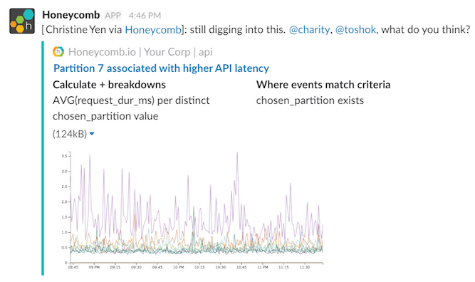Open the Honeycomb link in the message
The height and width of the screenshot is (282, 475).
(x=153, y=30)
